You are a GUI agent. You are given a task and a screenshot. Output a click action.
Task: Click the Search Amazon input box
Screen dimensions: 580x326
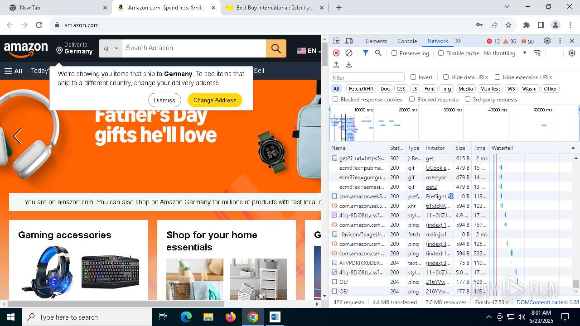click(x=194, y=48)
